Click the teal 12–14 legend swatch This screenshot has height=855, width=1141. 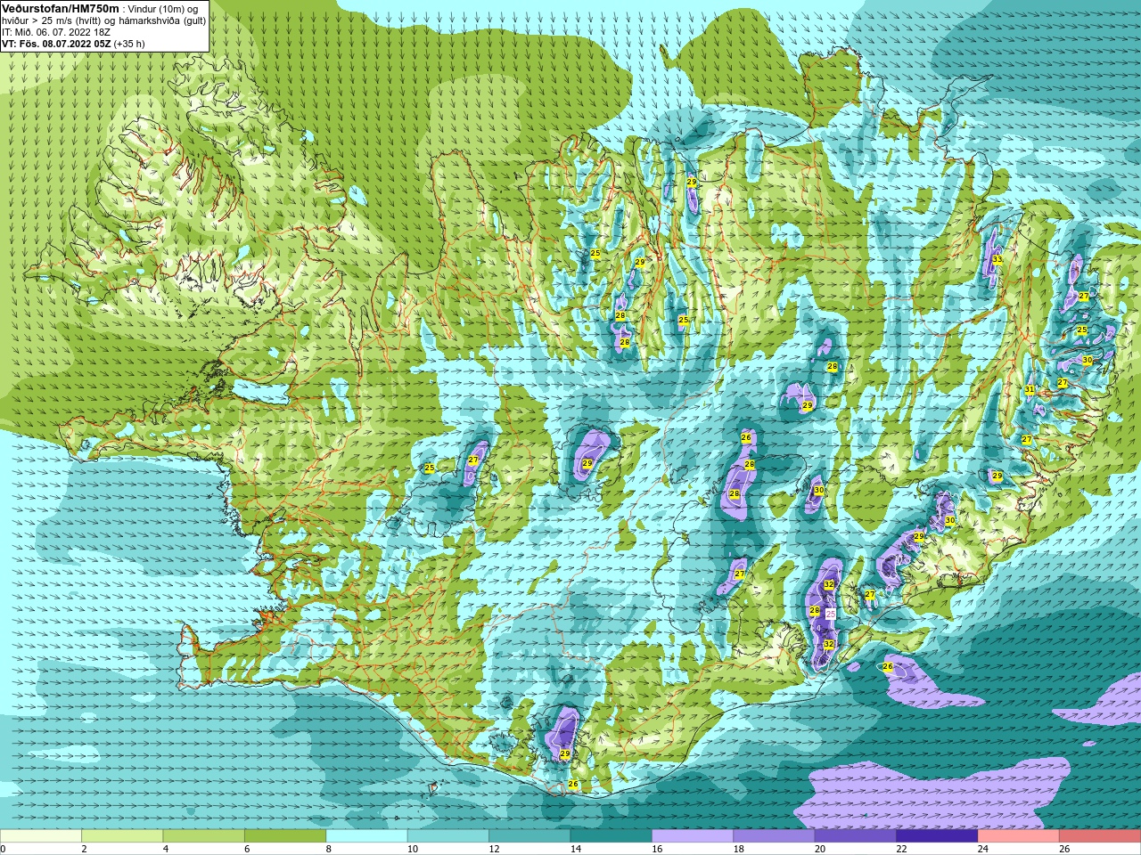tap(529, 836)
